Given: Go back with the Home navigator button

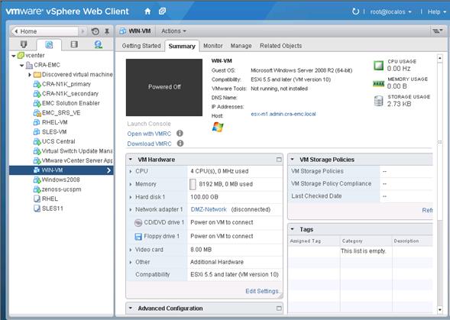Looking at the screenshot, I should pos(44,31).
